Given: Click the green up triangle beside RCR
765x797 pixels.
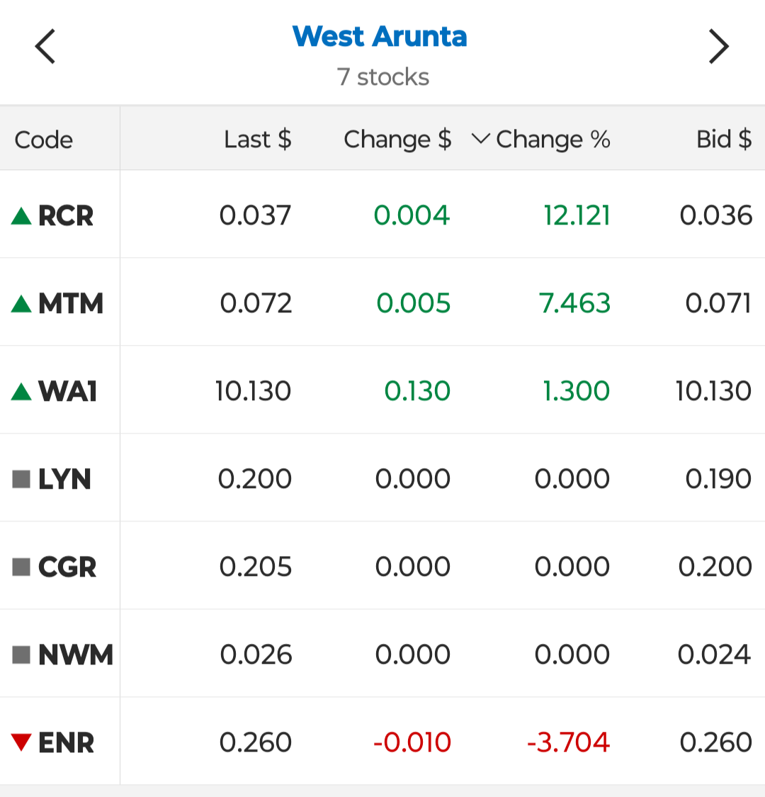Looking at the screenshot, I should point(21,216).
